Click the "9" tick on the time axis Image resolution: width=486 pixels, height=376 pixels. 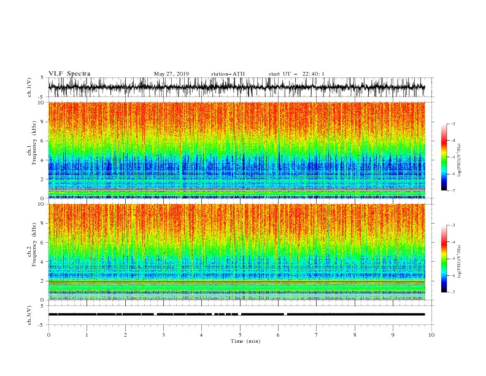(x=393, y=335)
